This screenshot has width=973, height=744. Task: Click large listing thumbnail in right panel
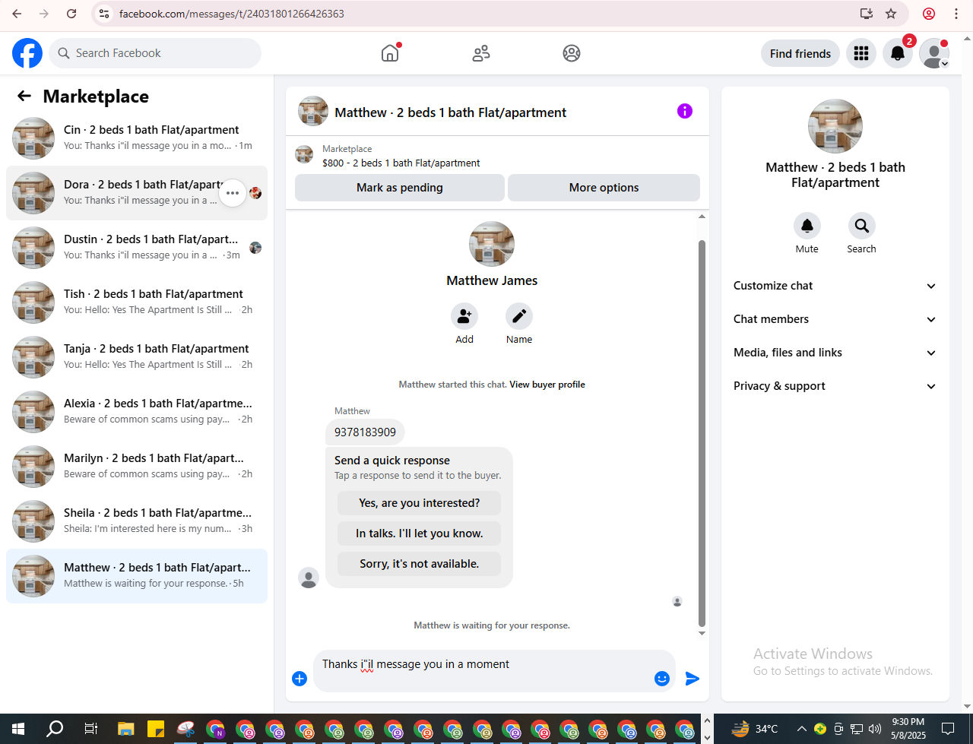(x=835, y=126)
